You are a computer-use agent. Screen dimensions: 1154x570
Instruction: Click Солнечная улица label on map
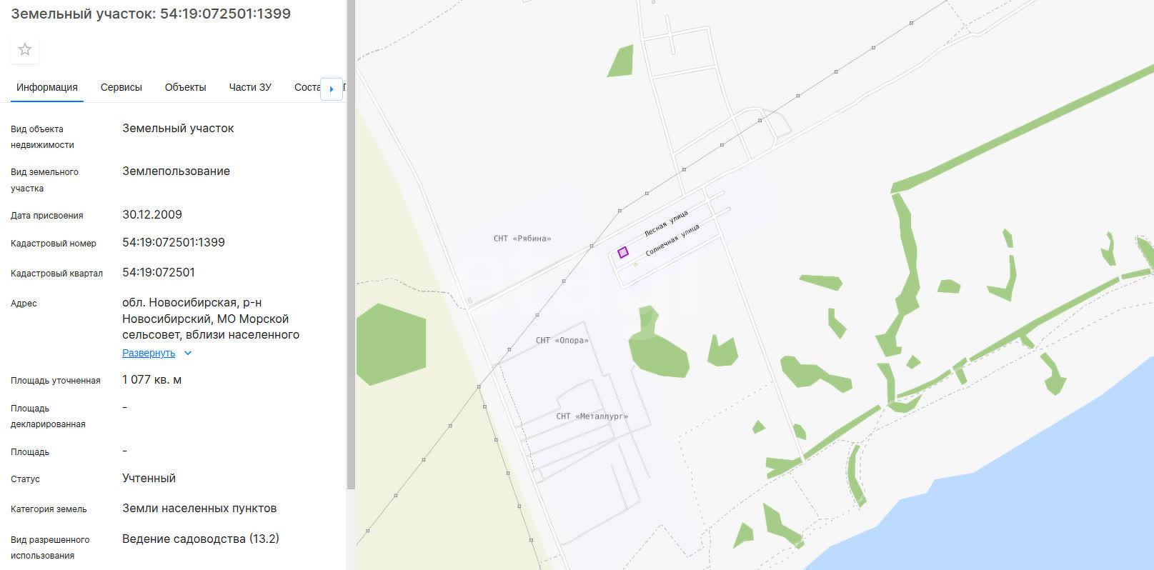[672, 240]
